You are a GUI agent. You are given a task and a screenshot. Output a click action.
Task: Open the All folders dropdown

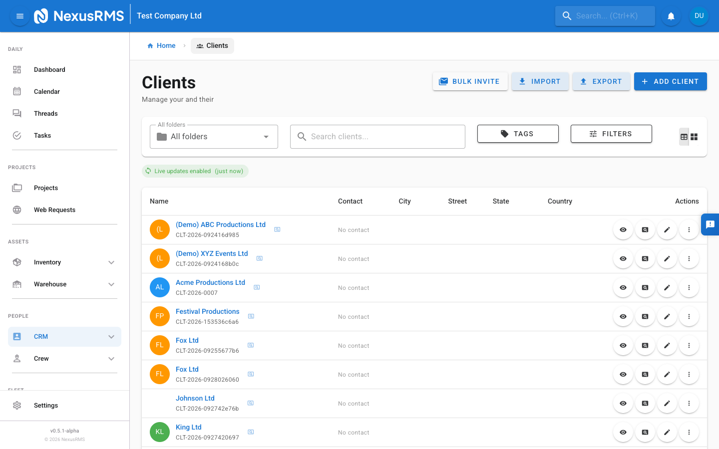[x=214, y=136]
